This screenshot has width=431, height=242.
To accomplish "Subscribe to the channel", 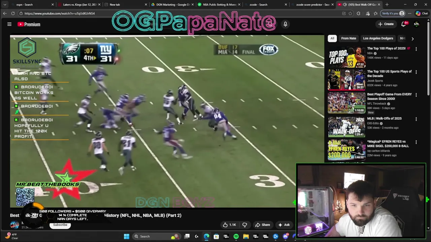I will click(x=60, y=225).
